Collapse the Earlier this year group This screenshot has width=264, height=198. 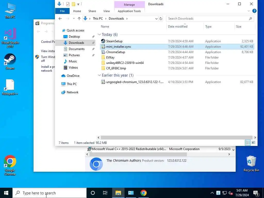click(99, 75)
